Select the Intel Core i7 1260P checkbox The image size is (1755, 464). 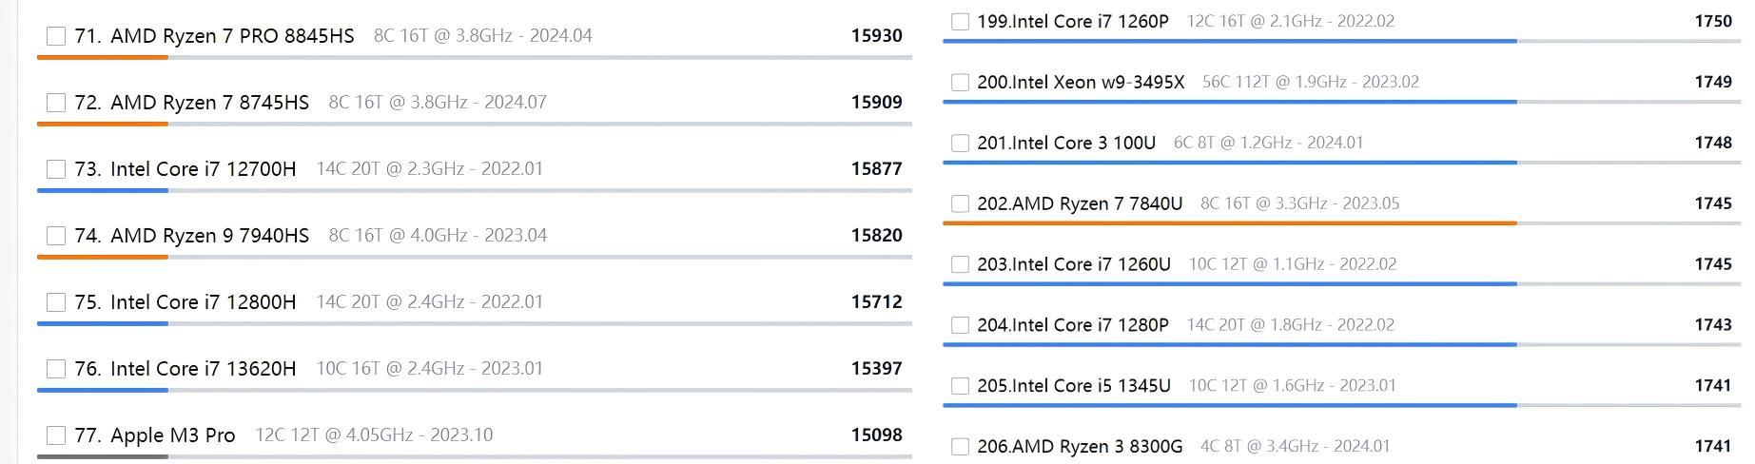point(960,21)
